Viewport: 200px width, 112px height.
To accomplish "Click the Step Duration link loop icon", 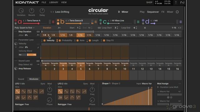I will point(38,32).
